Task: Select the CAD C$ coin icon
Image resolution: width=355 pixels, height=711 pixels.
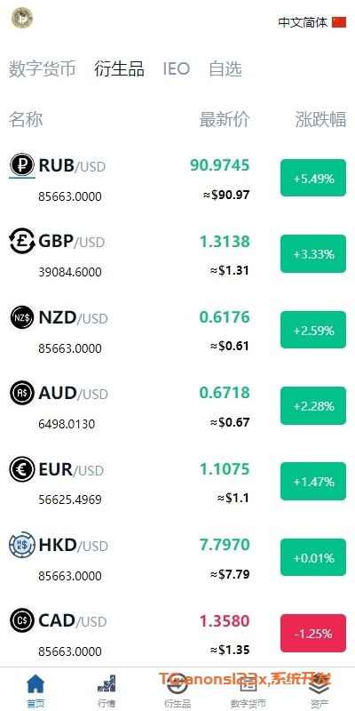Action: (21, 620)
